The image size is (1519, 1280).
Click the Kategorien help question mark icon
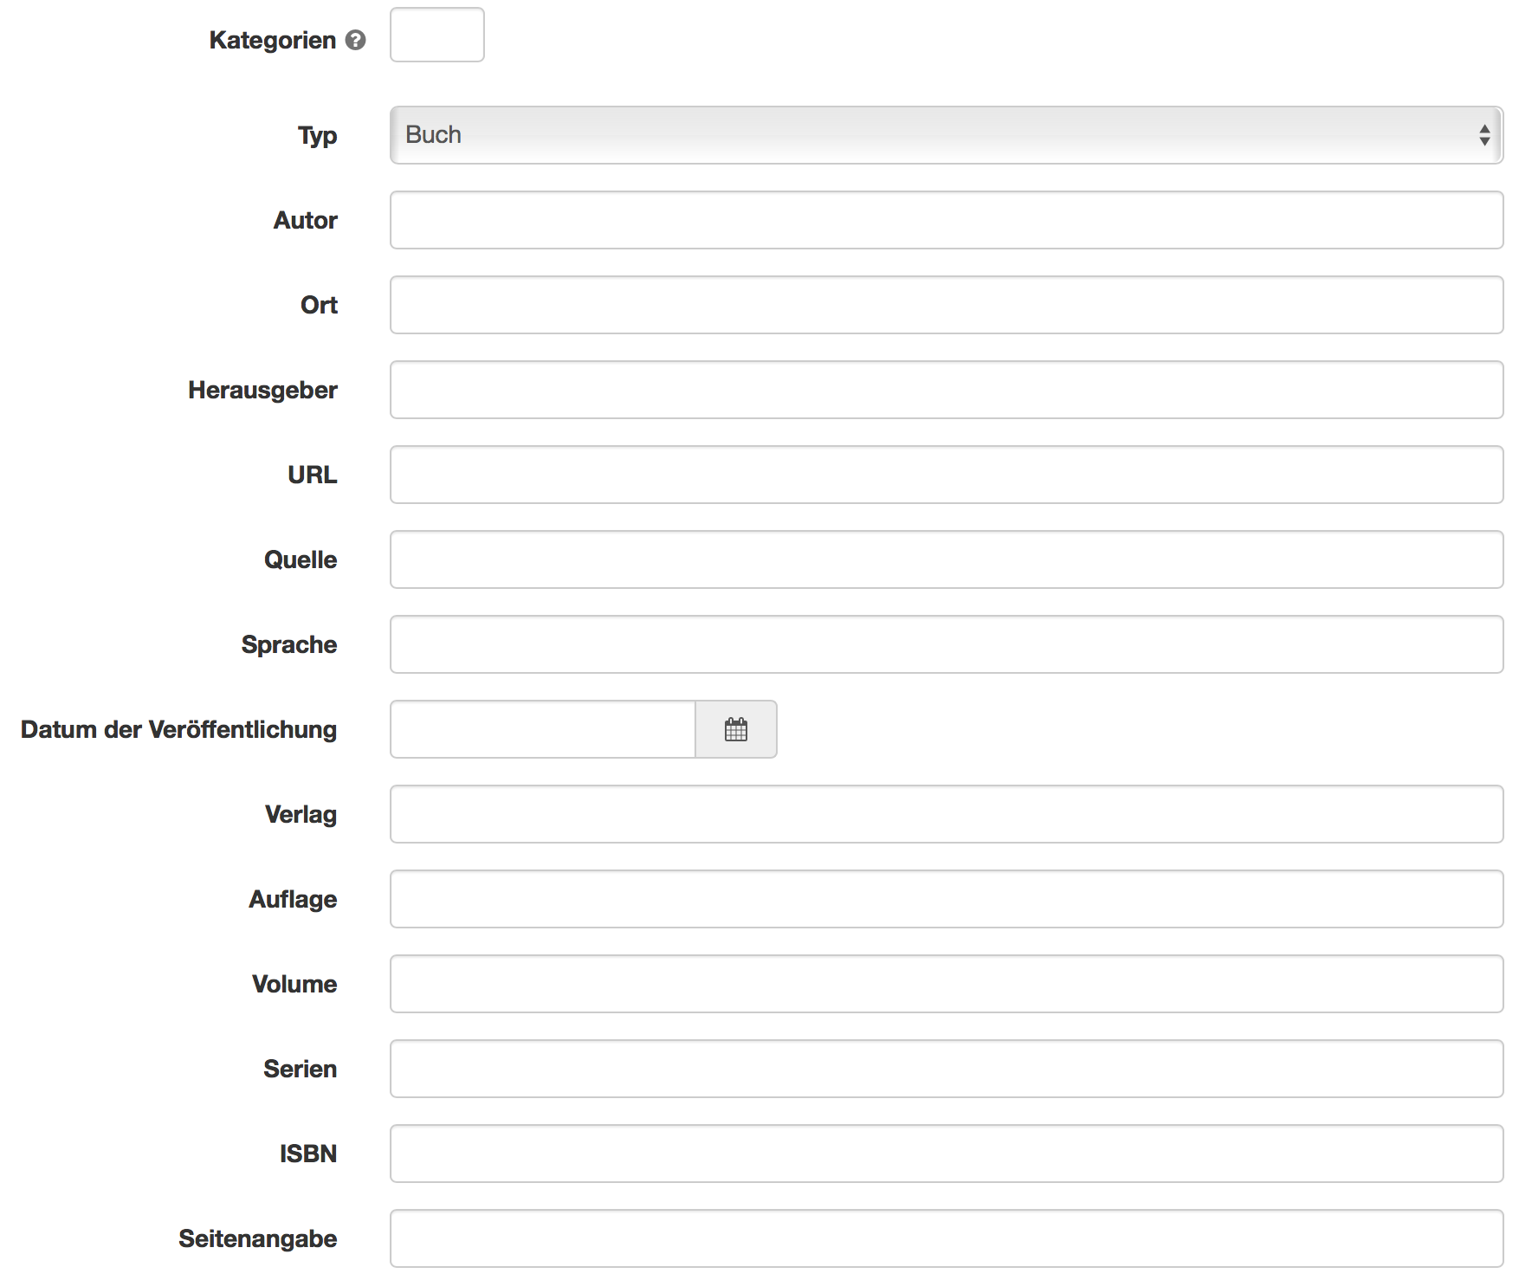click(355, 40)
